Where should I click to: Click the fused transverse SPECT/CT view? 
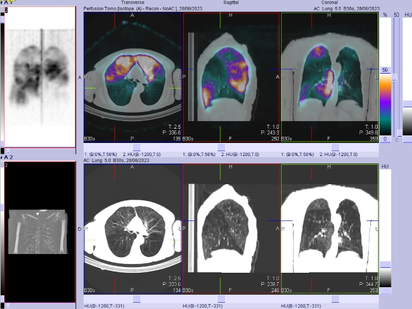coord(132,78)
